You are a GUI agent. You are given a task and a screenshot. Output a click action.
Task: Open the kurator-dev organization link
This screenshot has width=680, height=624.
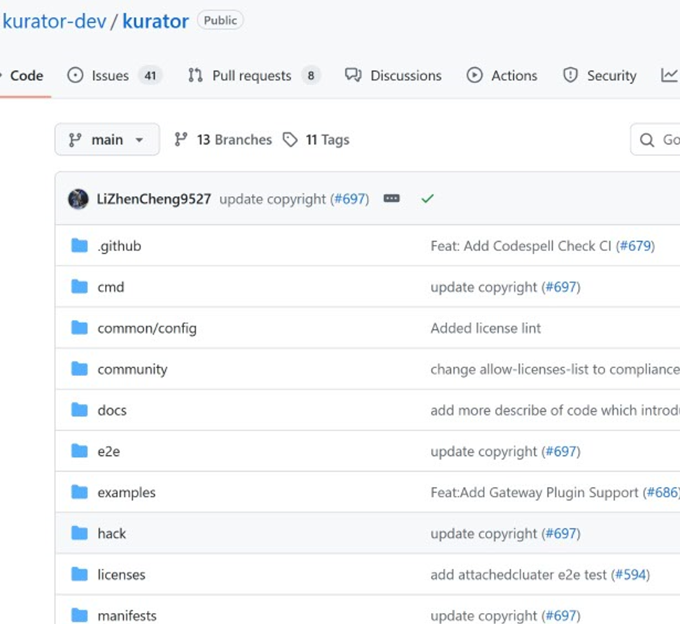[54, 21]
